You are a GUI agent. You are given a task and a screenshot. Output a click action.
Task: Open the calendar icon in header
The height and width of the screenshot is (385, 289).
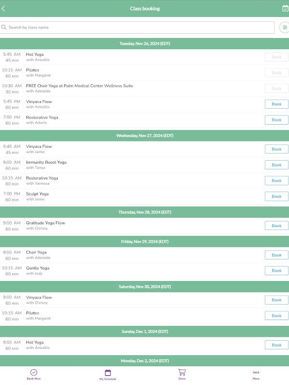pyautogui.click(x=285, y=8)
